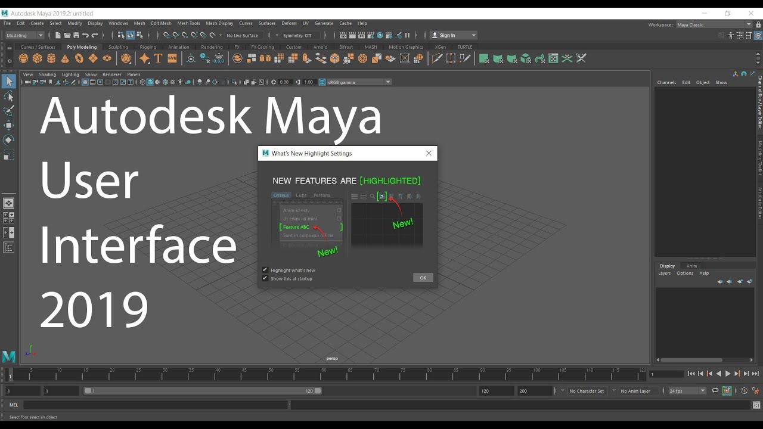This screenshot has height=429, width=763.
Task: Open a scene with the folder icon
Action: click(x=67, y=35)
